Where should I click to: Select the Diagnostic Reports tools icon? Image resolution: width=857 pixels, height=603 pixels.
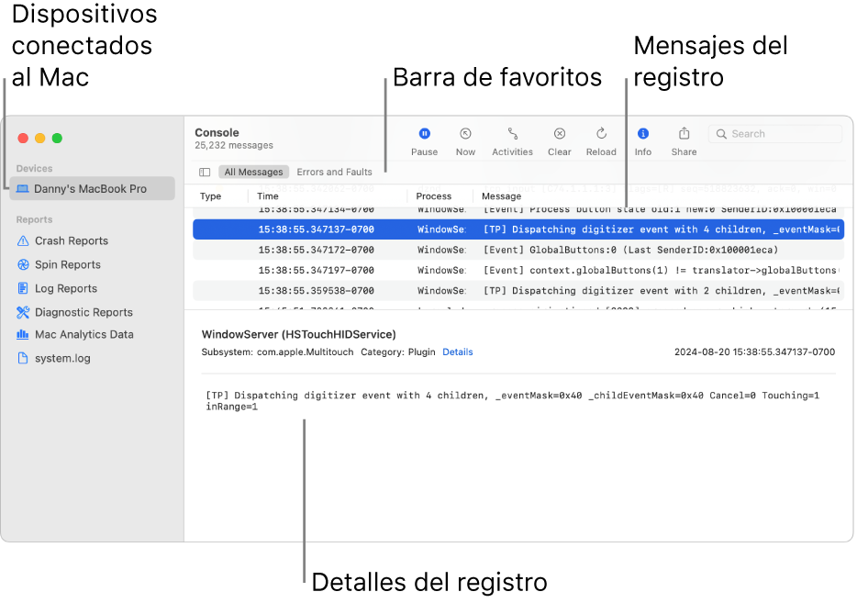tap(23, 312)
